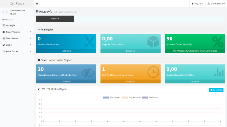
Task: Click the bar chart icon on Bugünkü Fason card
Action: pyautogui.click(x=219, y=72)
